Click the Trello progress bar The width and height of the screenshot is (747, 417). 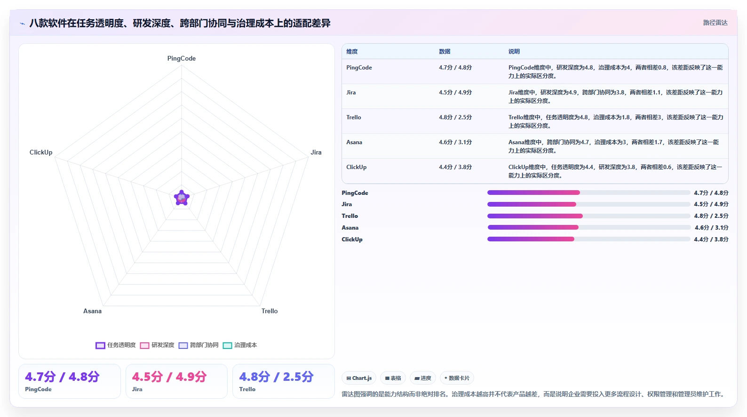tap(589, 216)
